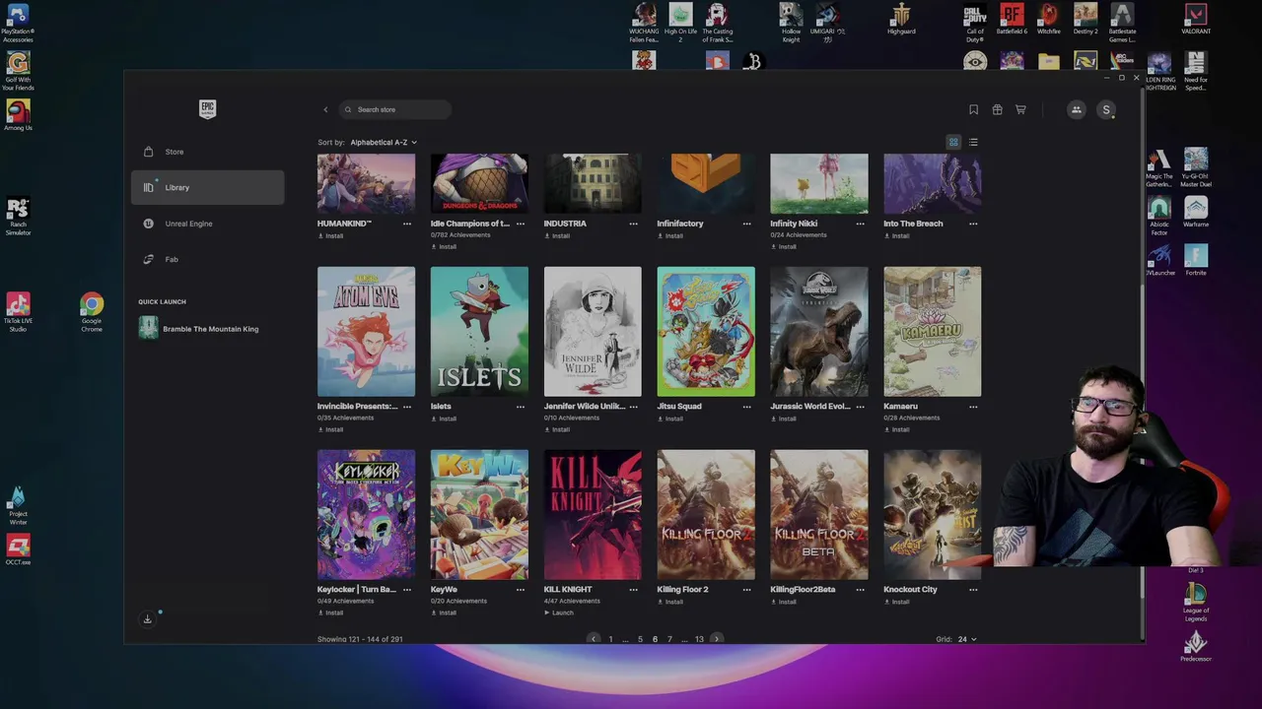Go to library page 1
The width and height of the screenshot is (1262, 709).
[610, 639]
